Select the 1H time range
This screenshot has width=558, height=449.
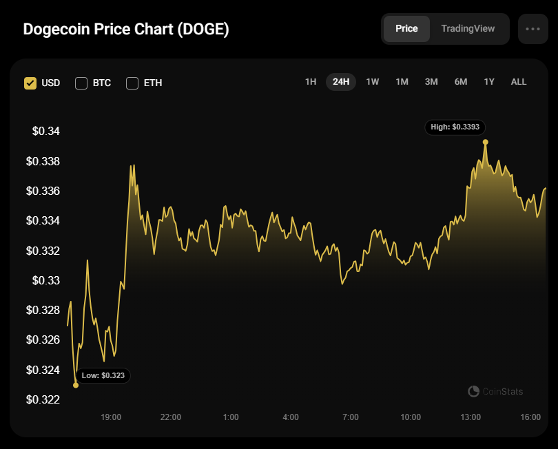[x=311, y=82]
